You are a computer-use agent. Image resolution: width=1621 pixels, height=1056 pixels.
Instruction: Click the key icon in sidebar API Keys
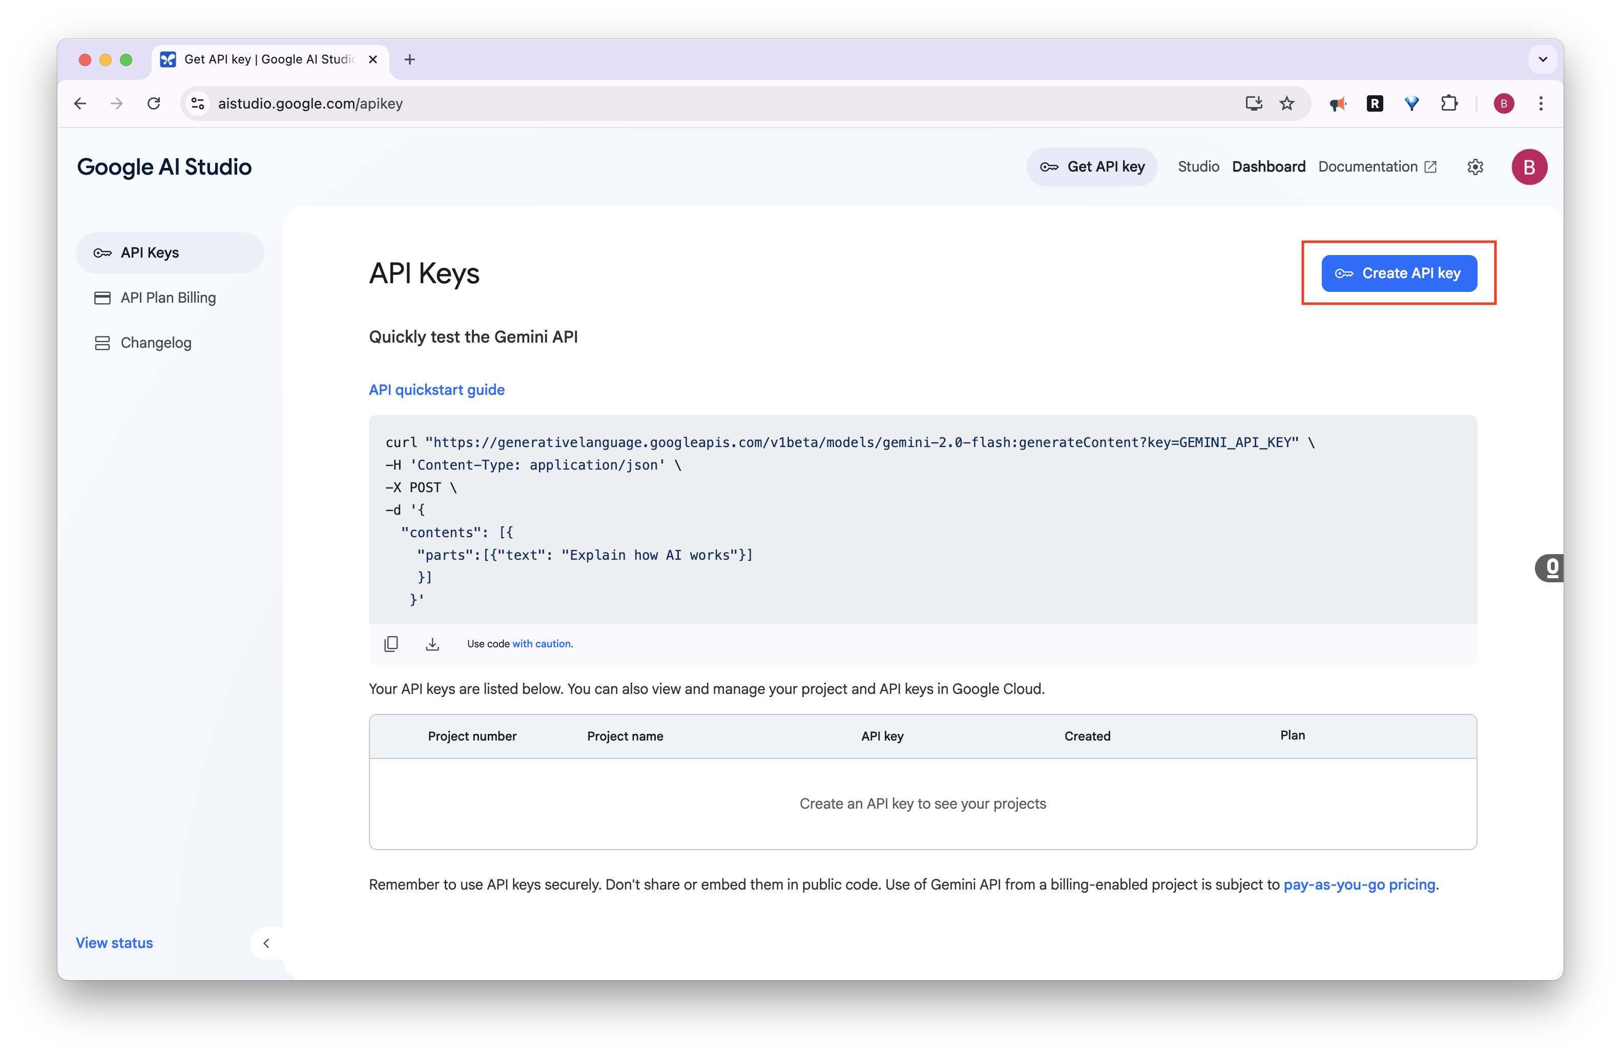click(x=102, y=252)
